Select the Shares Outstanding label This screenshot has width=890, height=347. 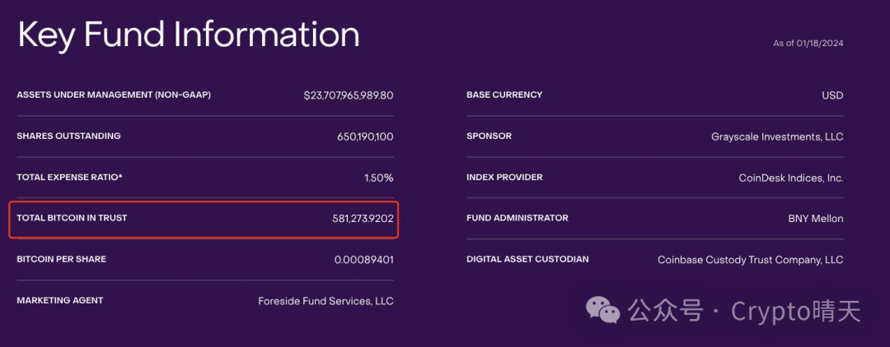[x=68, y=136]
